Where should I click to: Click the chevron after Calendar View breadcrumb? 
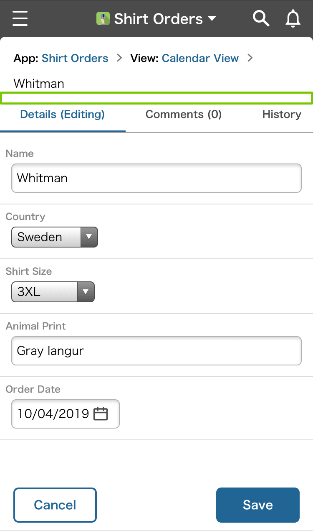(x=250, y=58)
